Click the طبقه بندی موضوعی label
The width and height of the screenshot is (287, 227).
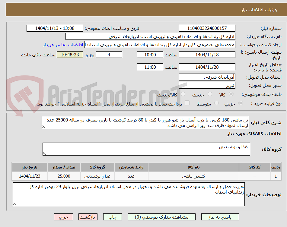pyautogui.click(x=262, y=94)
